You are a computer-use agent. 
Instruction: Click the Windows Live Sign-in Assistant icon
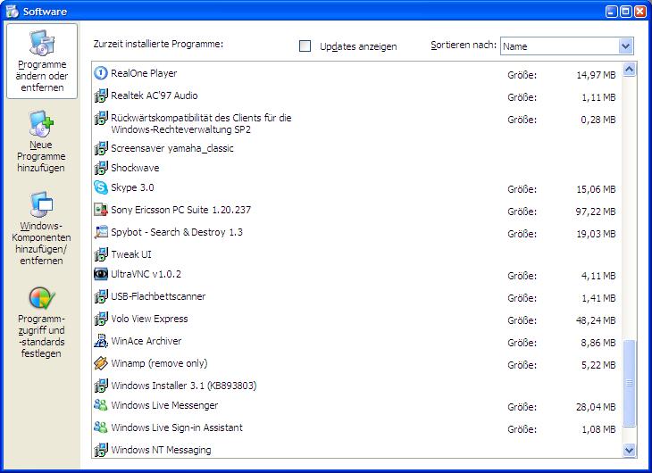point(101,427)
